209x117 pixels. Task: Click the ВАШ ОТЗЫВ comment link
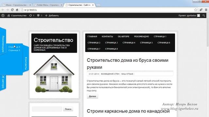click(x=127, y=74)
